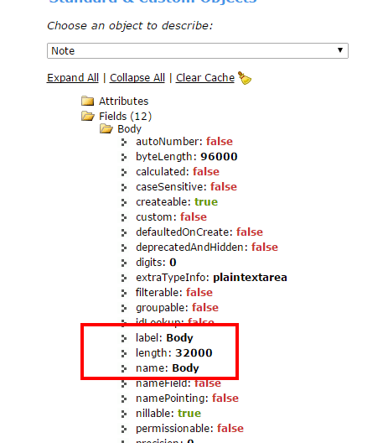Screen dimensions: 388x443
Task: Click the Body open folder icon
Action: 106,128
